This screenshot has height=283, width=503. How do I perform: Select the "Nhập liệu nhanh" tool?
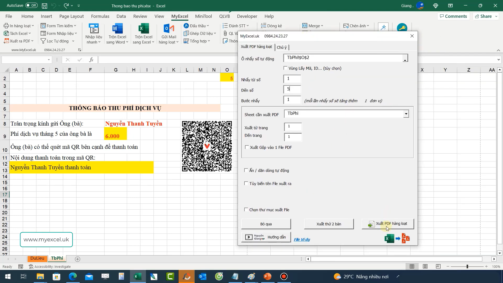pyautogui.click(x=94, y=33)
